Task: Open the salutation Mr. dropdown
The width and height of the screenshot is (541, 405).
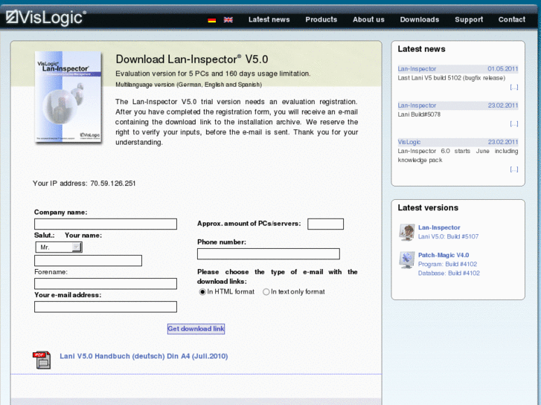Action: click(x=59, y=247)
